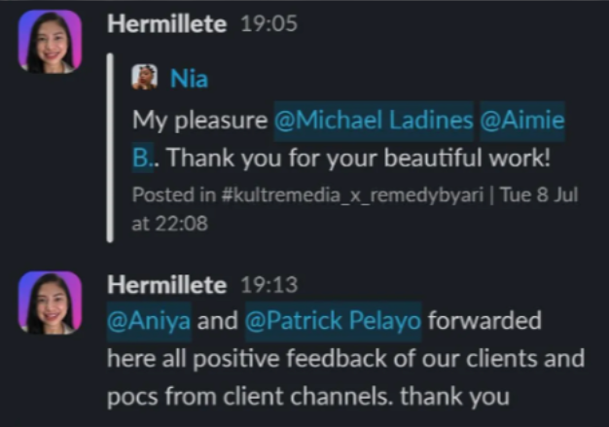Click the 19:05 message timestamp
Image resolution: width=609 pixels, height=427 pixels.
pos(269,22)
